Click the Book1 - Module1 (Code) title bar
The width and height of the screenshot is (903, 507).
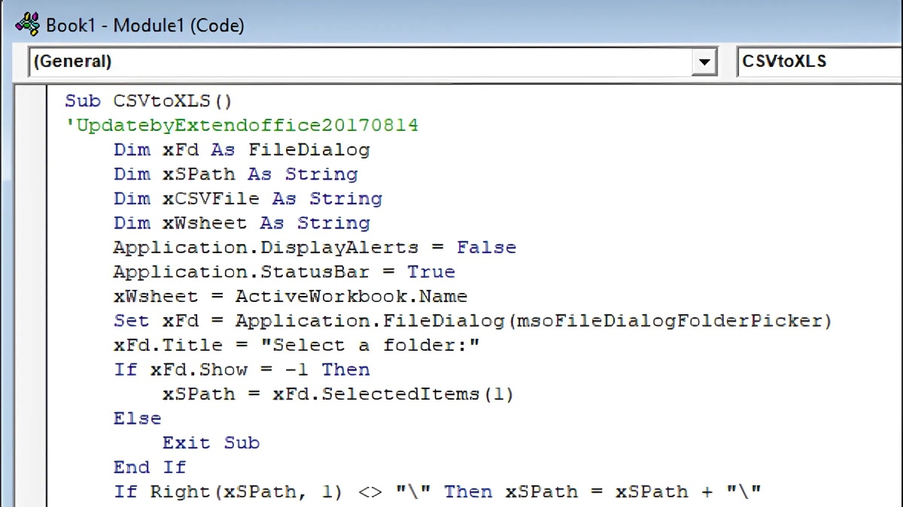pos(451,25)
